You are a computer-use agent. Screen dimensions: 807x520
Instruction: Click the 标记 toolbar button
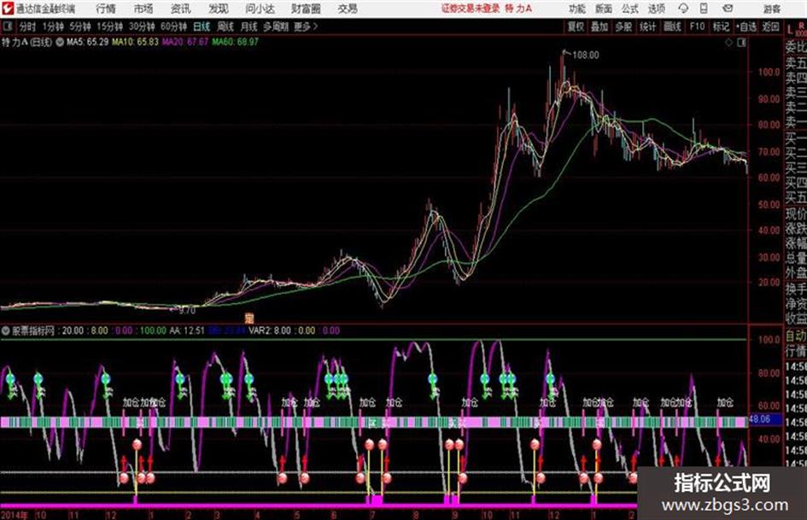point(721,26)
